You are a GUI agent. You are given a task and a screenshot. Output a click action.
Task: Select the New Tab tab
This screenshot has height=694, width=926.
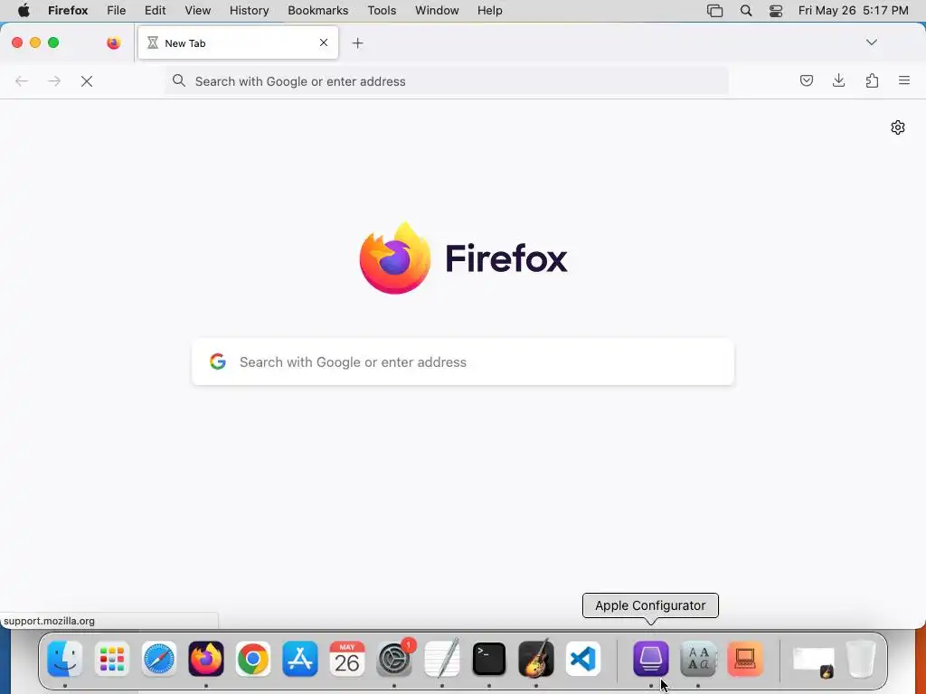(238, 42)
